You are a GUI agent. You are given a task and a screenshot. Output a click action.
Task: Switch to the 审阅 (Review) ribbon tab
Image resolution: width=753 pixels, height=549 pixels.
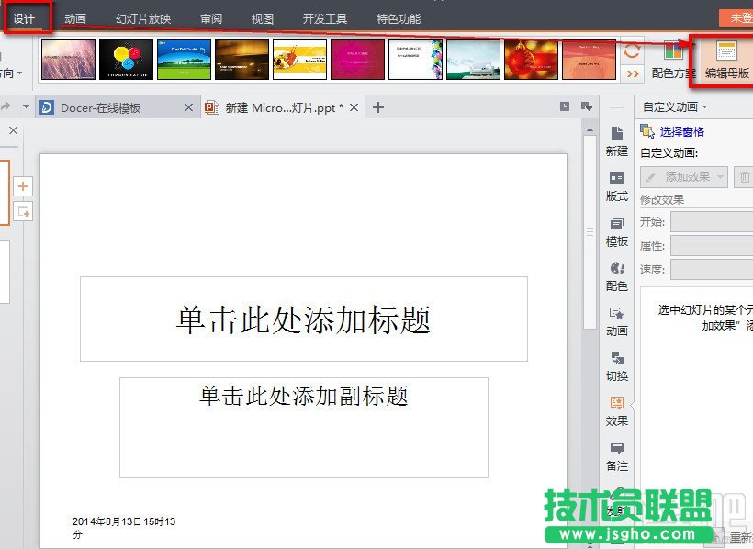coord(210,17)
